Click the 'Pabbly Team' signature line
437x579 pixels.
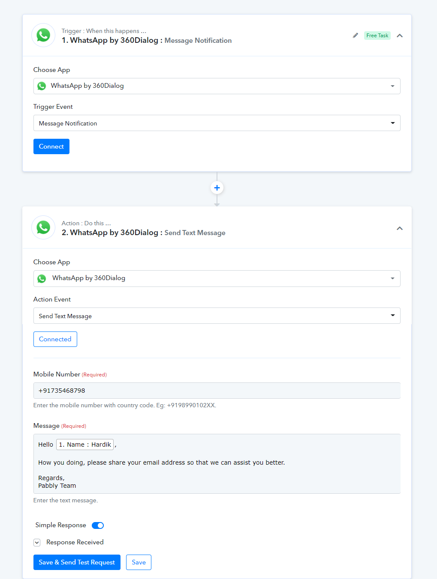click(57, 486)
